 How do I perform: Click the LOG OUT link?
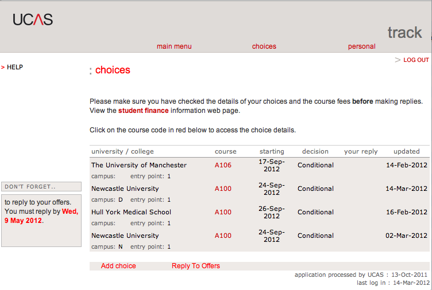tap(416, 60)
